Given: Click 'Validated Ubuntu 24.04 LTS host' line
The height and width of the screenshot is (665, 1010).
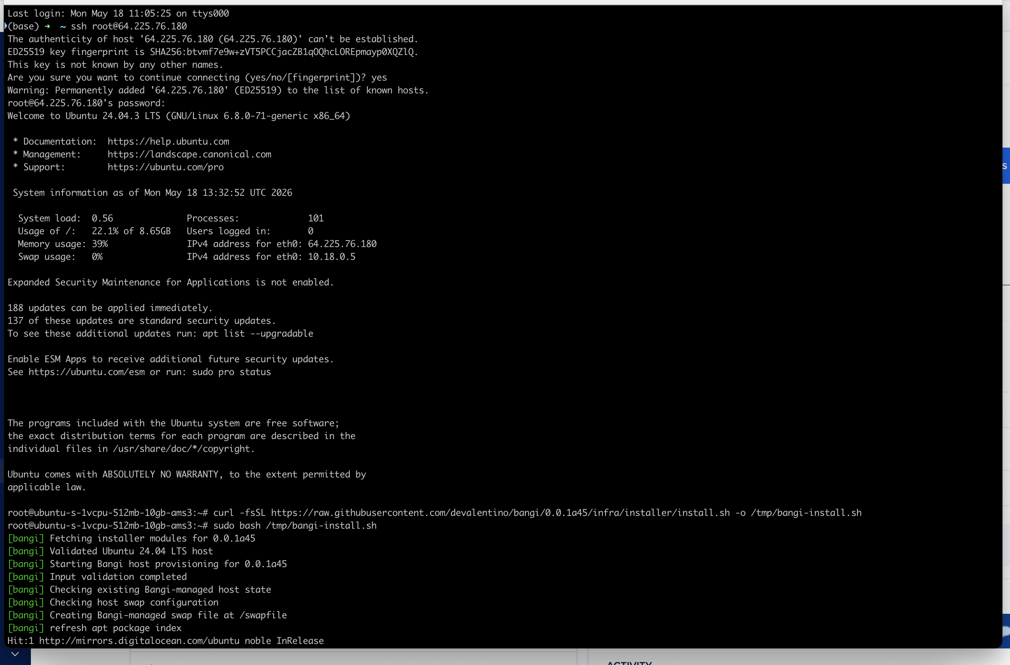Looking at the screenshot, I should (110, 551).
